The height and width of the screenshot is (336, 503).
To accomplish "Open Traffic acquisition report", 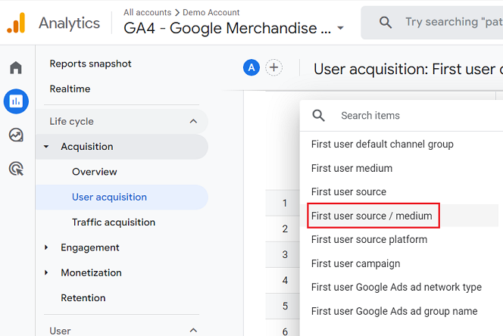I will 114,222.
